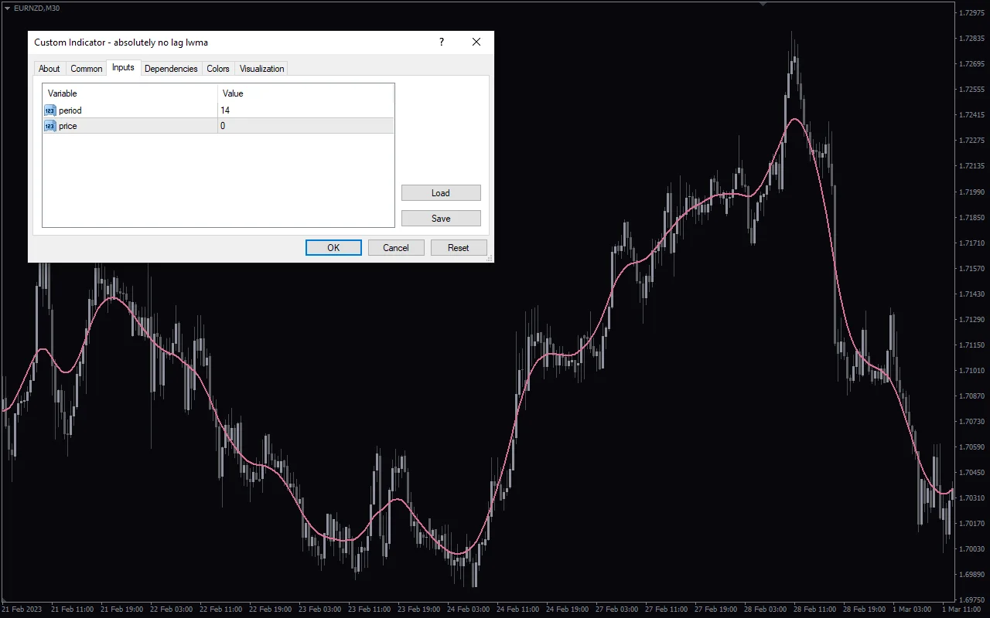Click the 123 icon beside period variable
The image size is (990, 618).
tap(49, 110)
